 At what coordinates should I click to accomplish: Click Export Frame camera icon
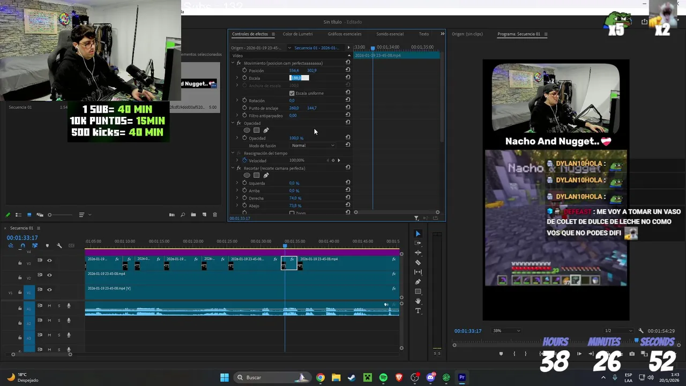click(x=632, y=354)
